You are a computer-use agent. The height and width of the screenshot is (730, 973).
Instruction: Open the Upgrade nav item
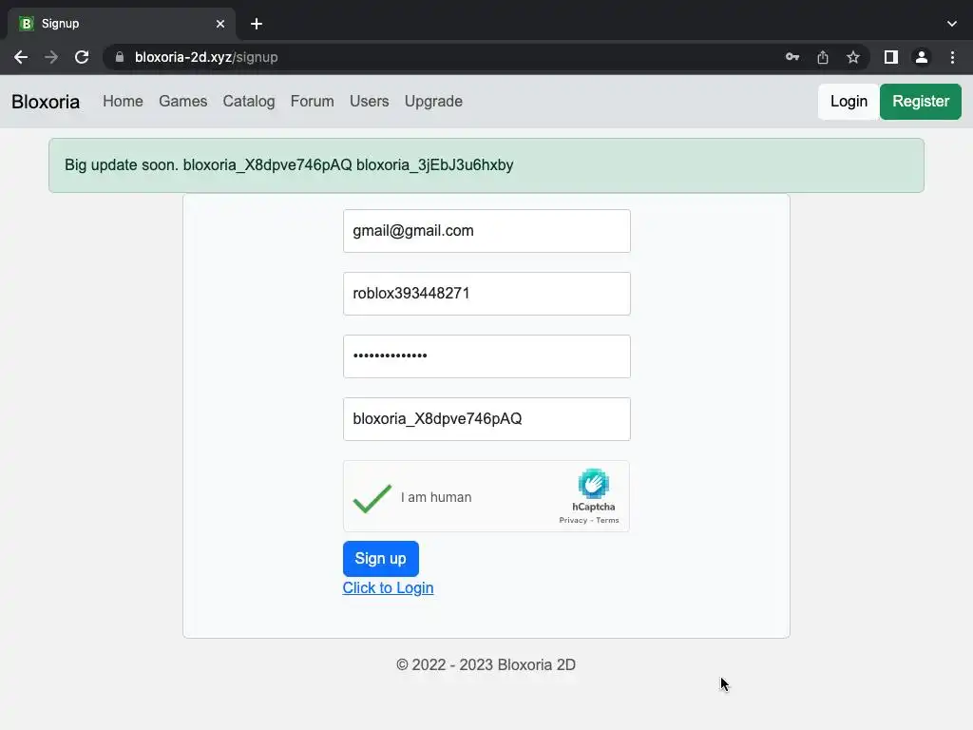coord(433,101)
